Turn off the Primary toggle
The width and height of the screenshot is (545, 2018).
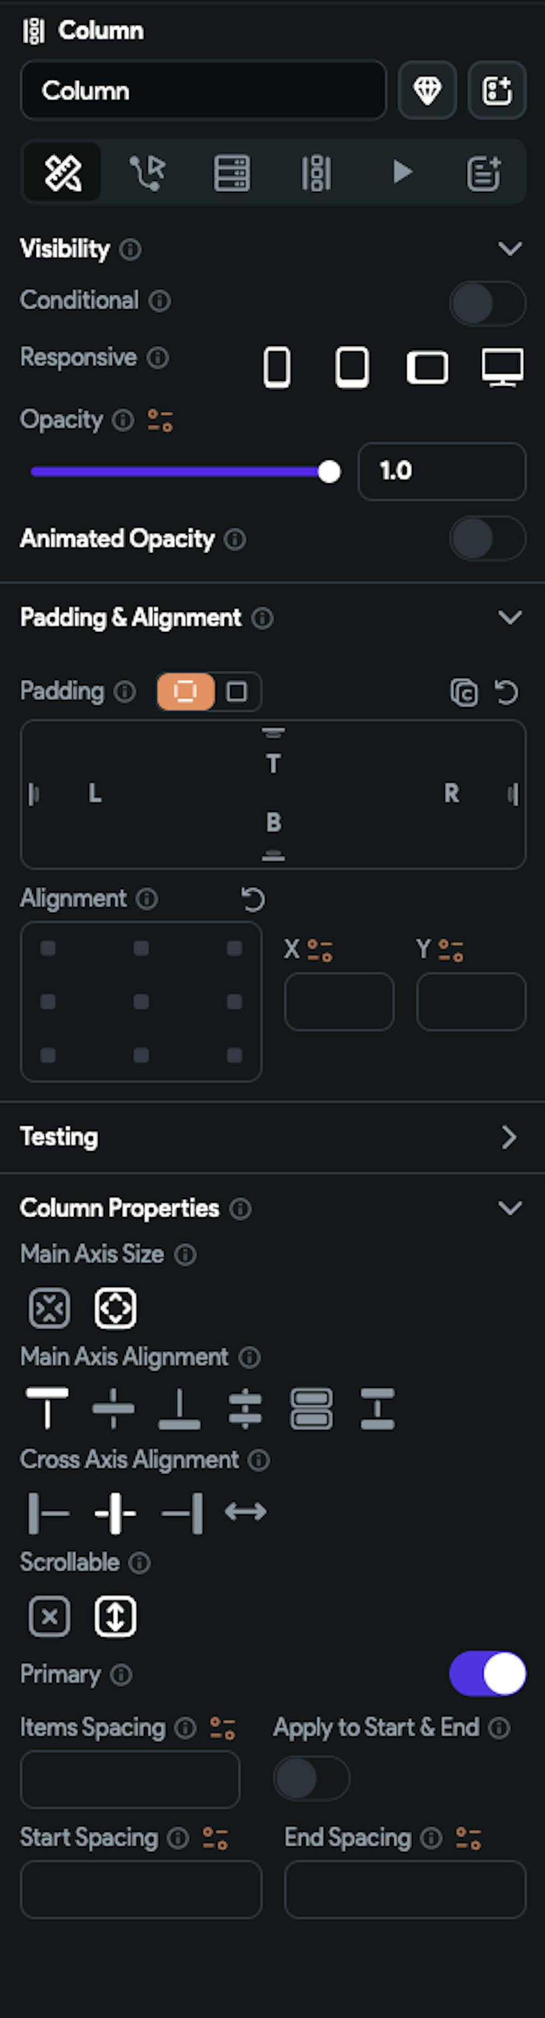coord(487,1674)
